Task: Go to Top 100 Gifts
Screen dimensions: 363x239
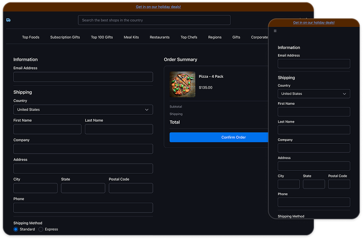Action: click(x=102, y=37)
